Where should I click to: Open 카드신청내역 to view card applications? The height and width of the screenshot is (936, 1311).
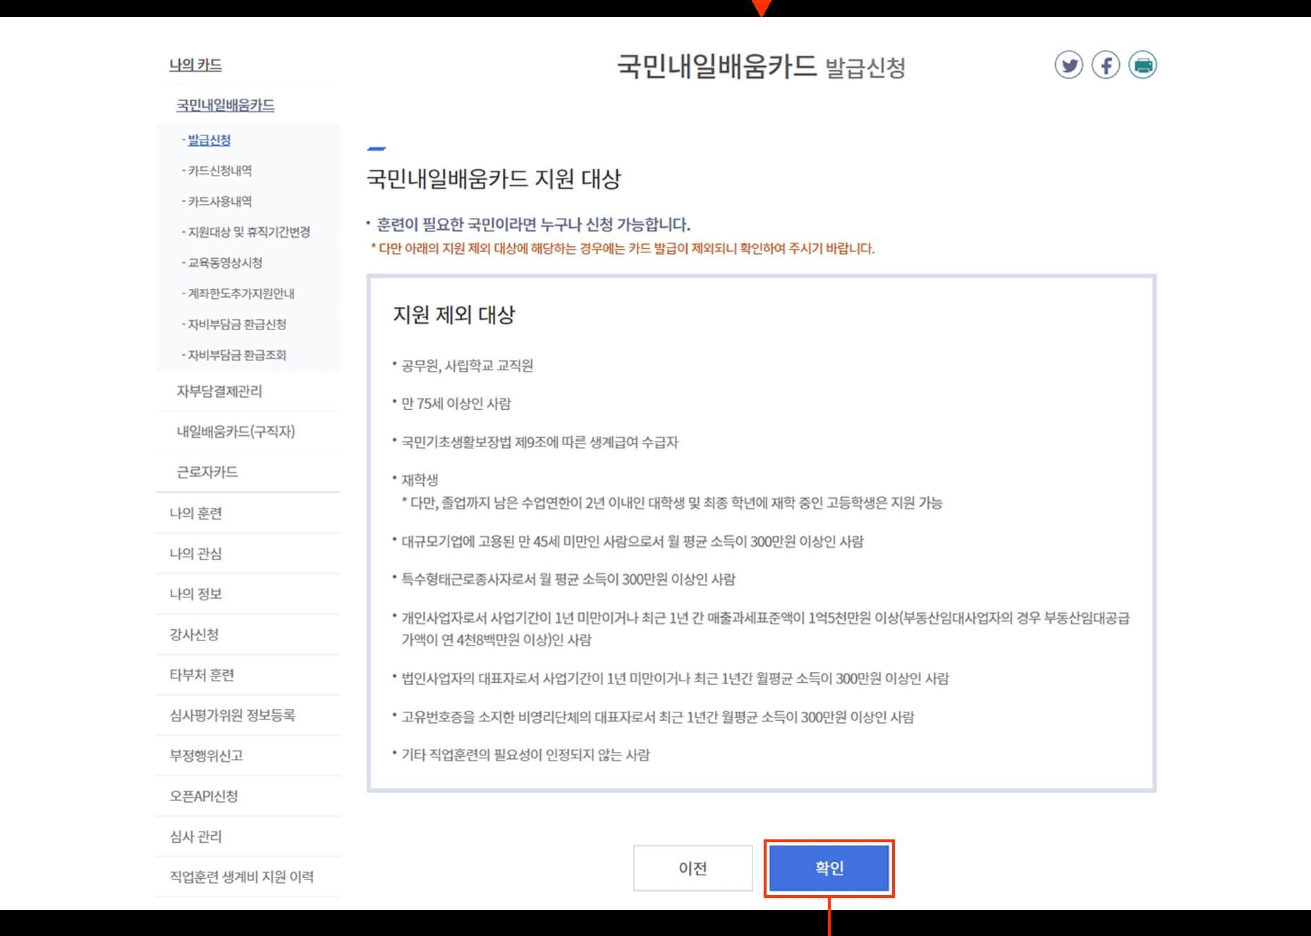coord(219,170)
